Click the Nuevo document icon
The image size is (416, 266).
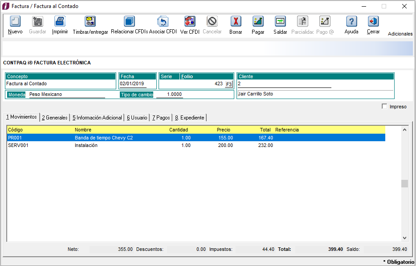(15, 22)
